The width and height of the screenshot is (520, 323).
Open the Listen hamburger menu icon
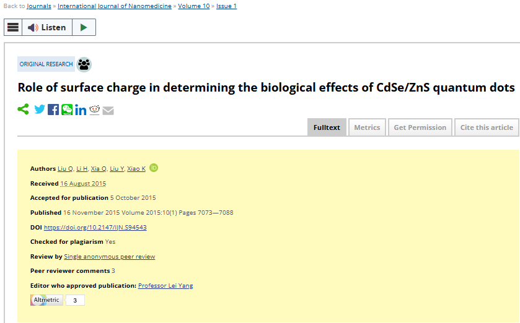click(13, 27)
